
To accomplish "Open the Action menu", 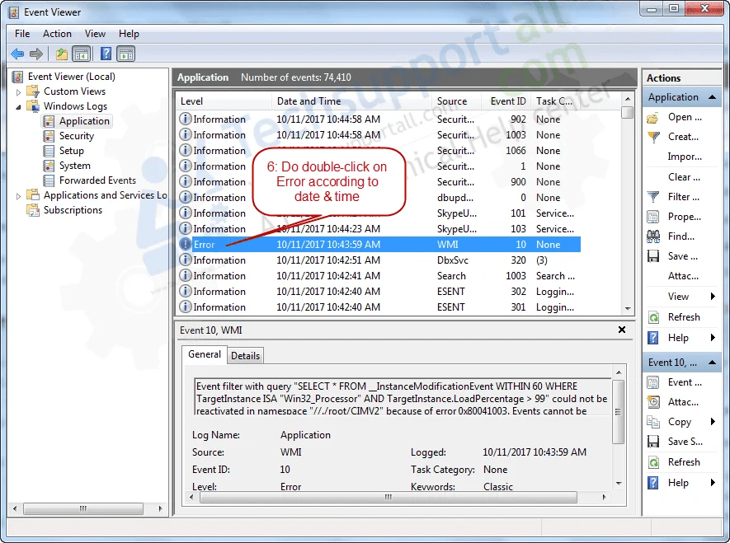I will click(x=57, y=34).
